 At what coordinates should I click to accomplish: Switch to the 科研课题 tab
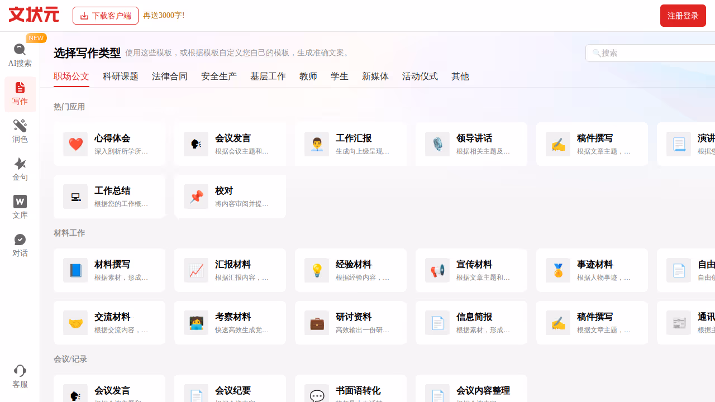121,76
